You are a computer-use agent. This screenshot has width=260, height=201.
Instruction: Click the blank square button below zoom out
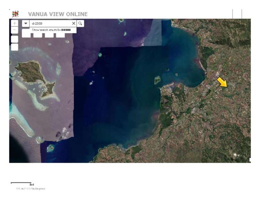(x=15, y=39)
